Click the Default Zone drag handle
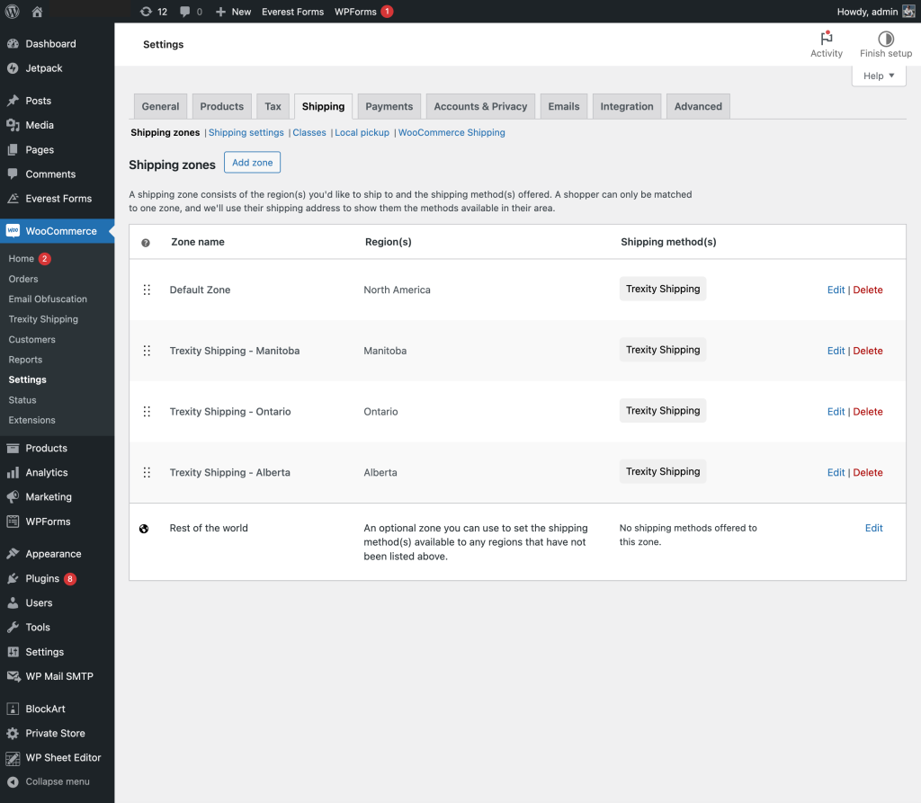 147,290
